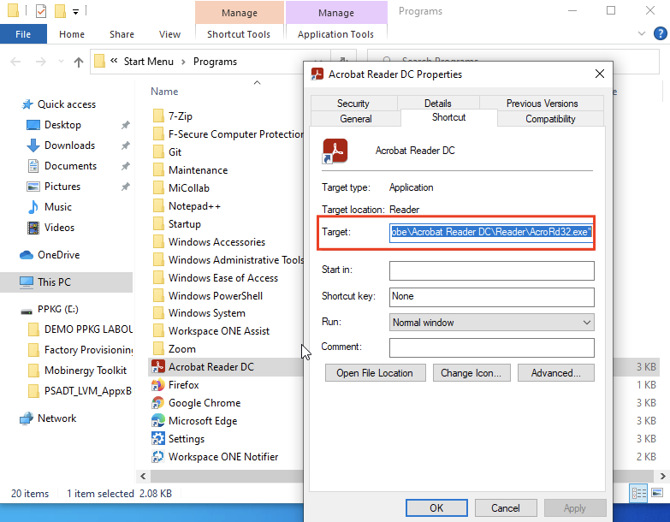Click the Open File Location button
670x522 pixels.
pos(374,373)
